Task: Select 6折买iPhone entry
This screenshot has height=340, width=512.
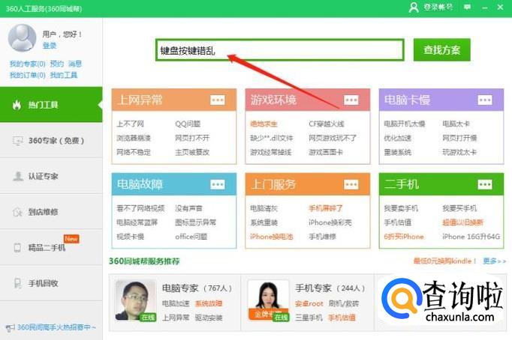Action: [x=404, y=237]
